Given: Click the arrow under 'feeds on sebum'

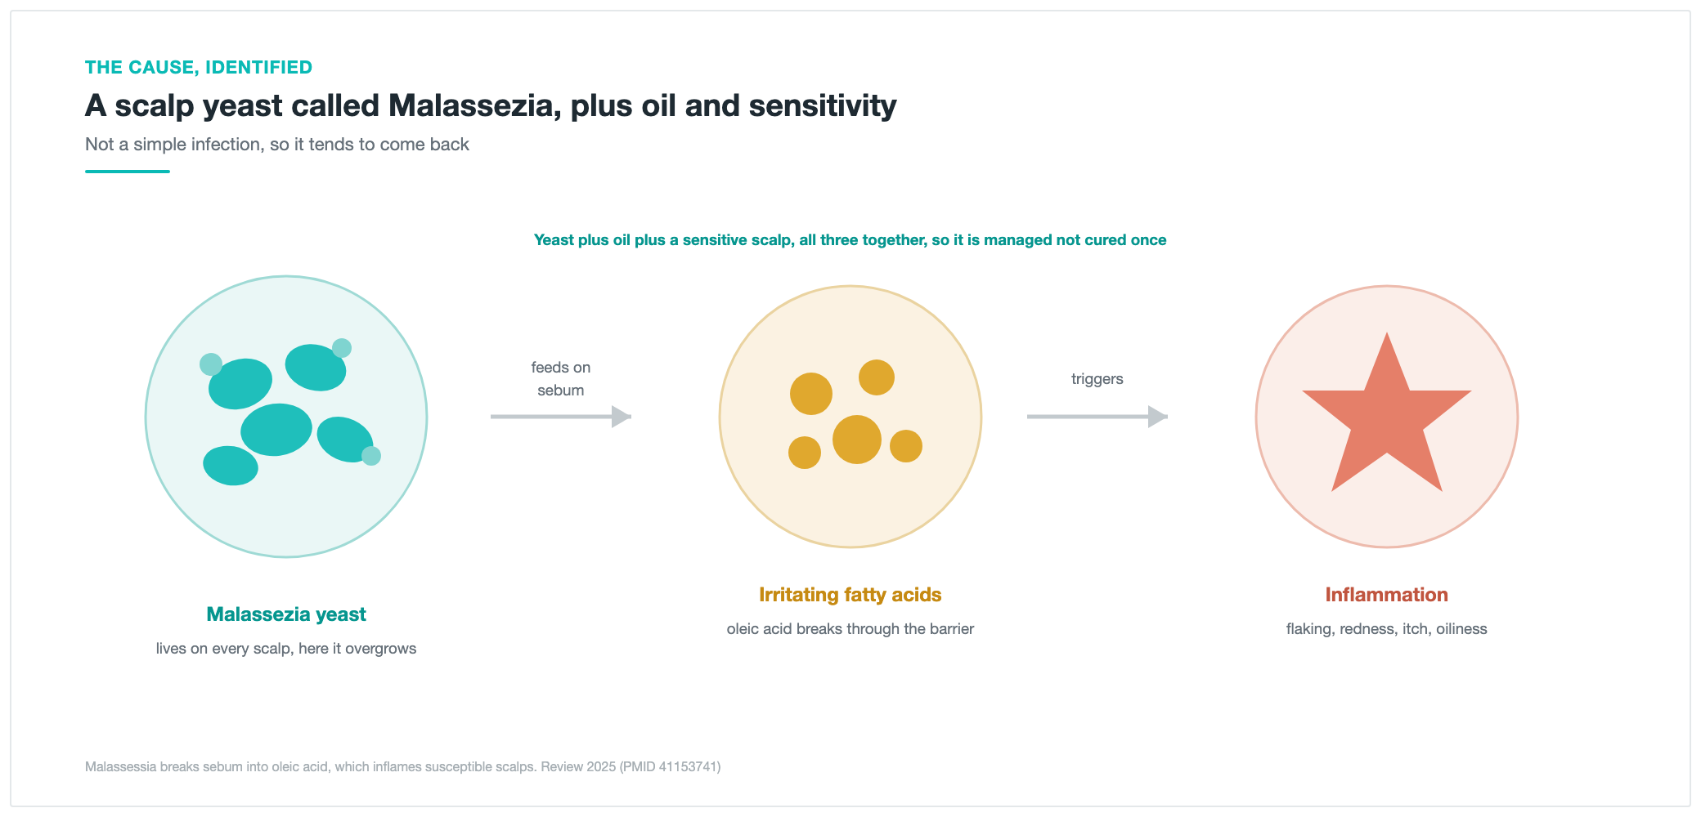Looking at the screenshot, I should [561, 417].
